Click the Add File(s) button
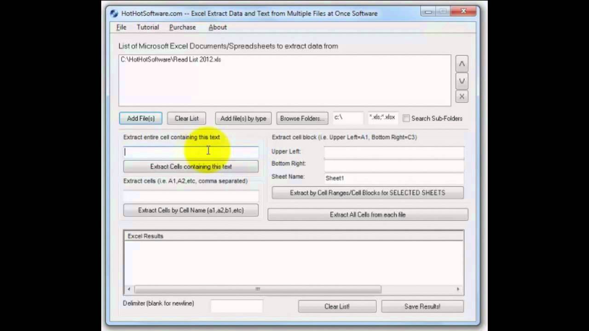The image size is (589, 331). [x=141, y=118]
